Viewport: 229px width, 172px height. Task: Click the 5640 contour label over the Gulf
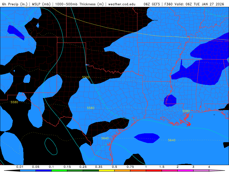[x=171, y=140]
